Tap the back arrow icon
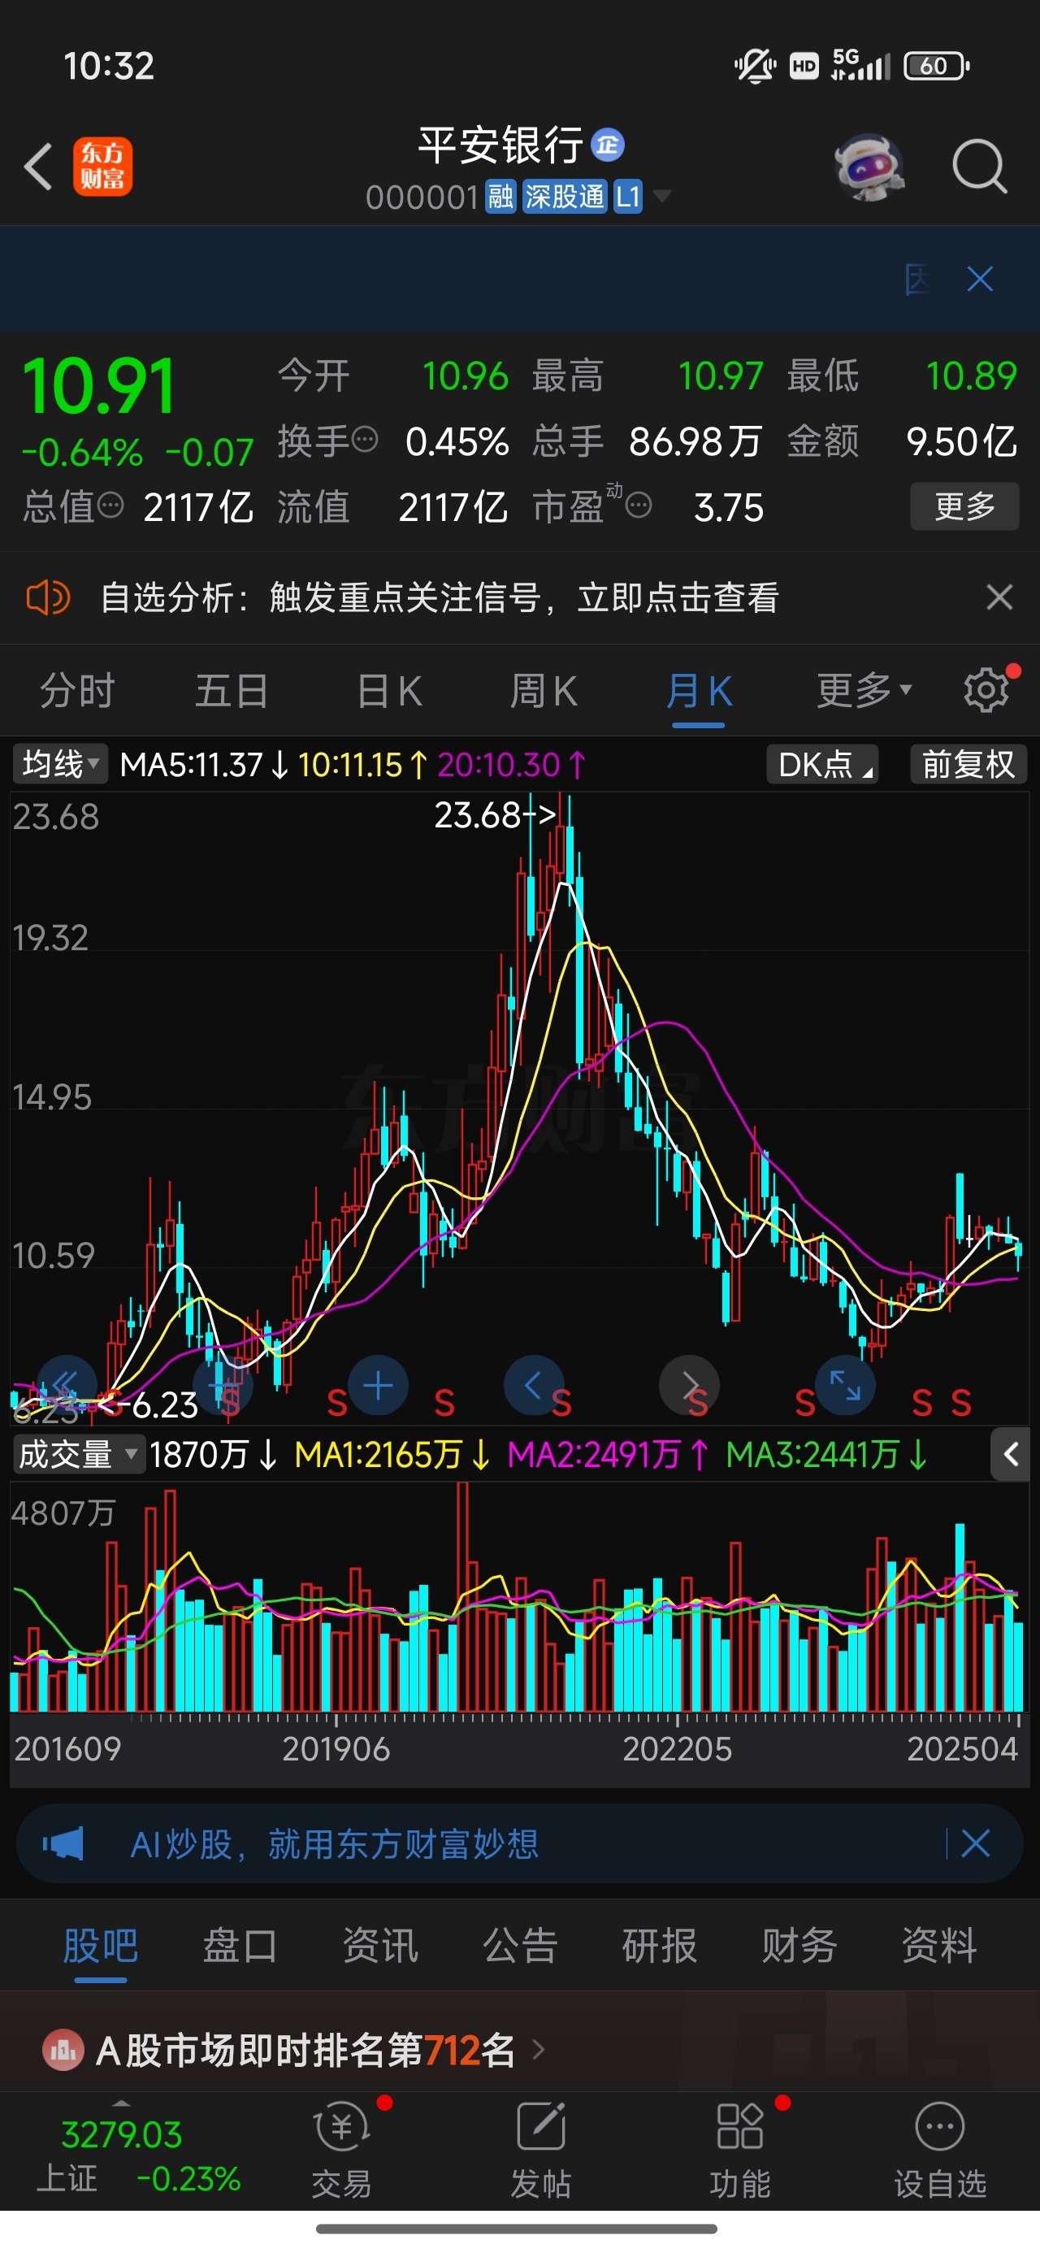The image size is (1040, 2253). 37,166
